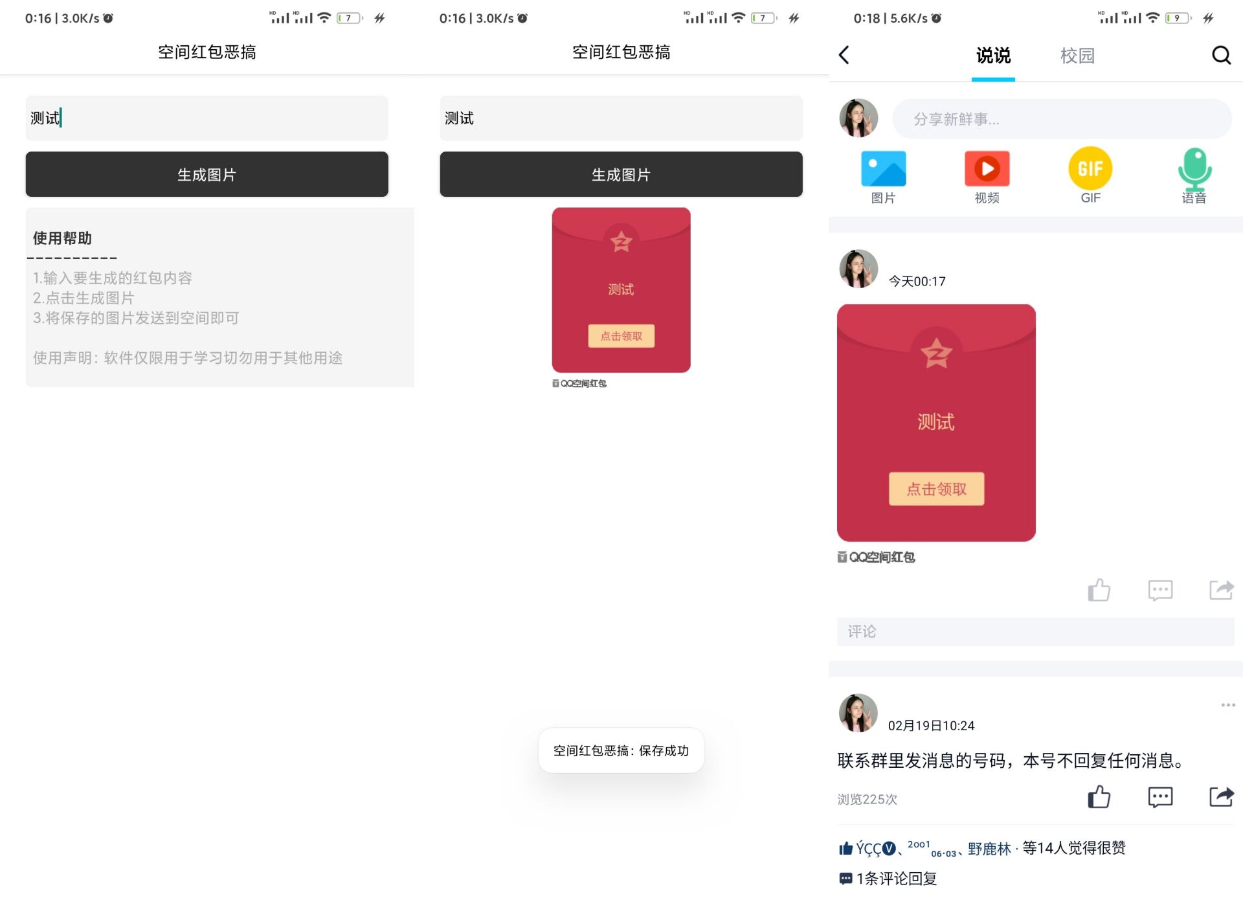This screenshot has width=1243, height=898.
Task: Share the 02月19日 post with forward arrow icon
Action: coord(1221,796)
